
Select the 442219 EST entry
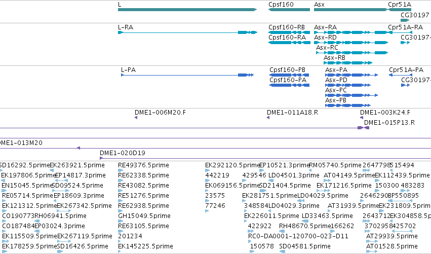click(217, 175)
